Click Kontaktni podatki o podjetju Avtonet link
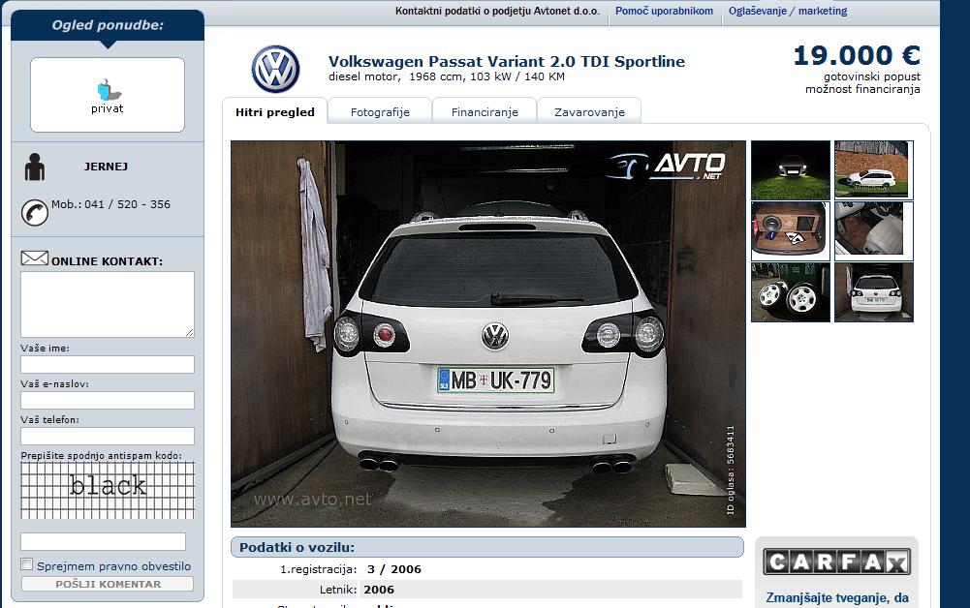Screen dimensions: 970x608 click(497, 11)
